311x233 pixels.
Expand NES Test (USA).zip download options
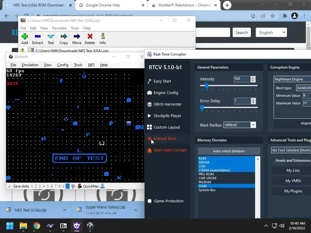point(65,210)
